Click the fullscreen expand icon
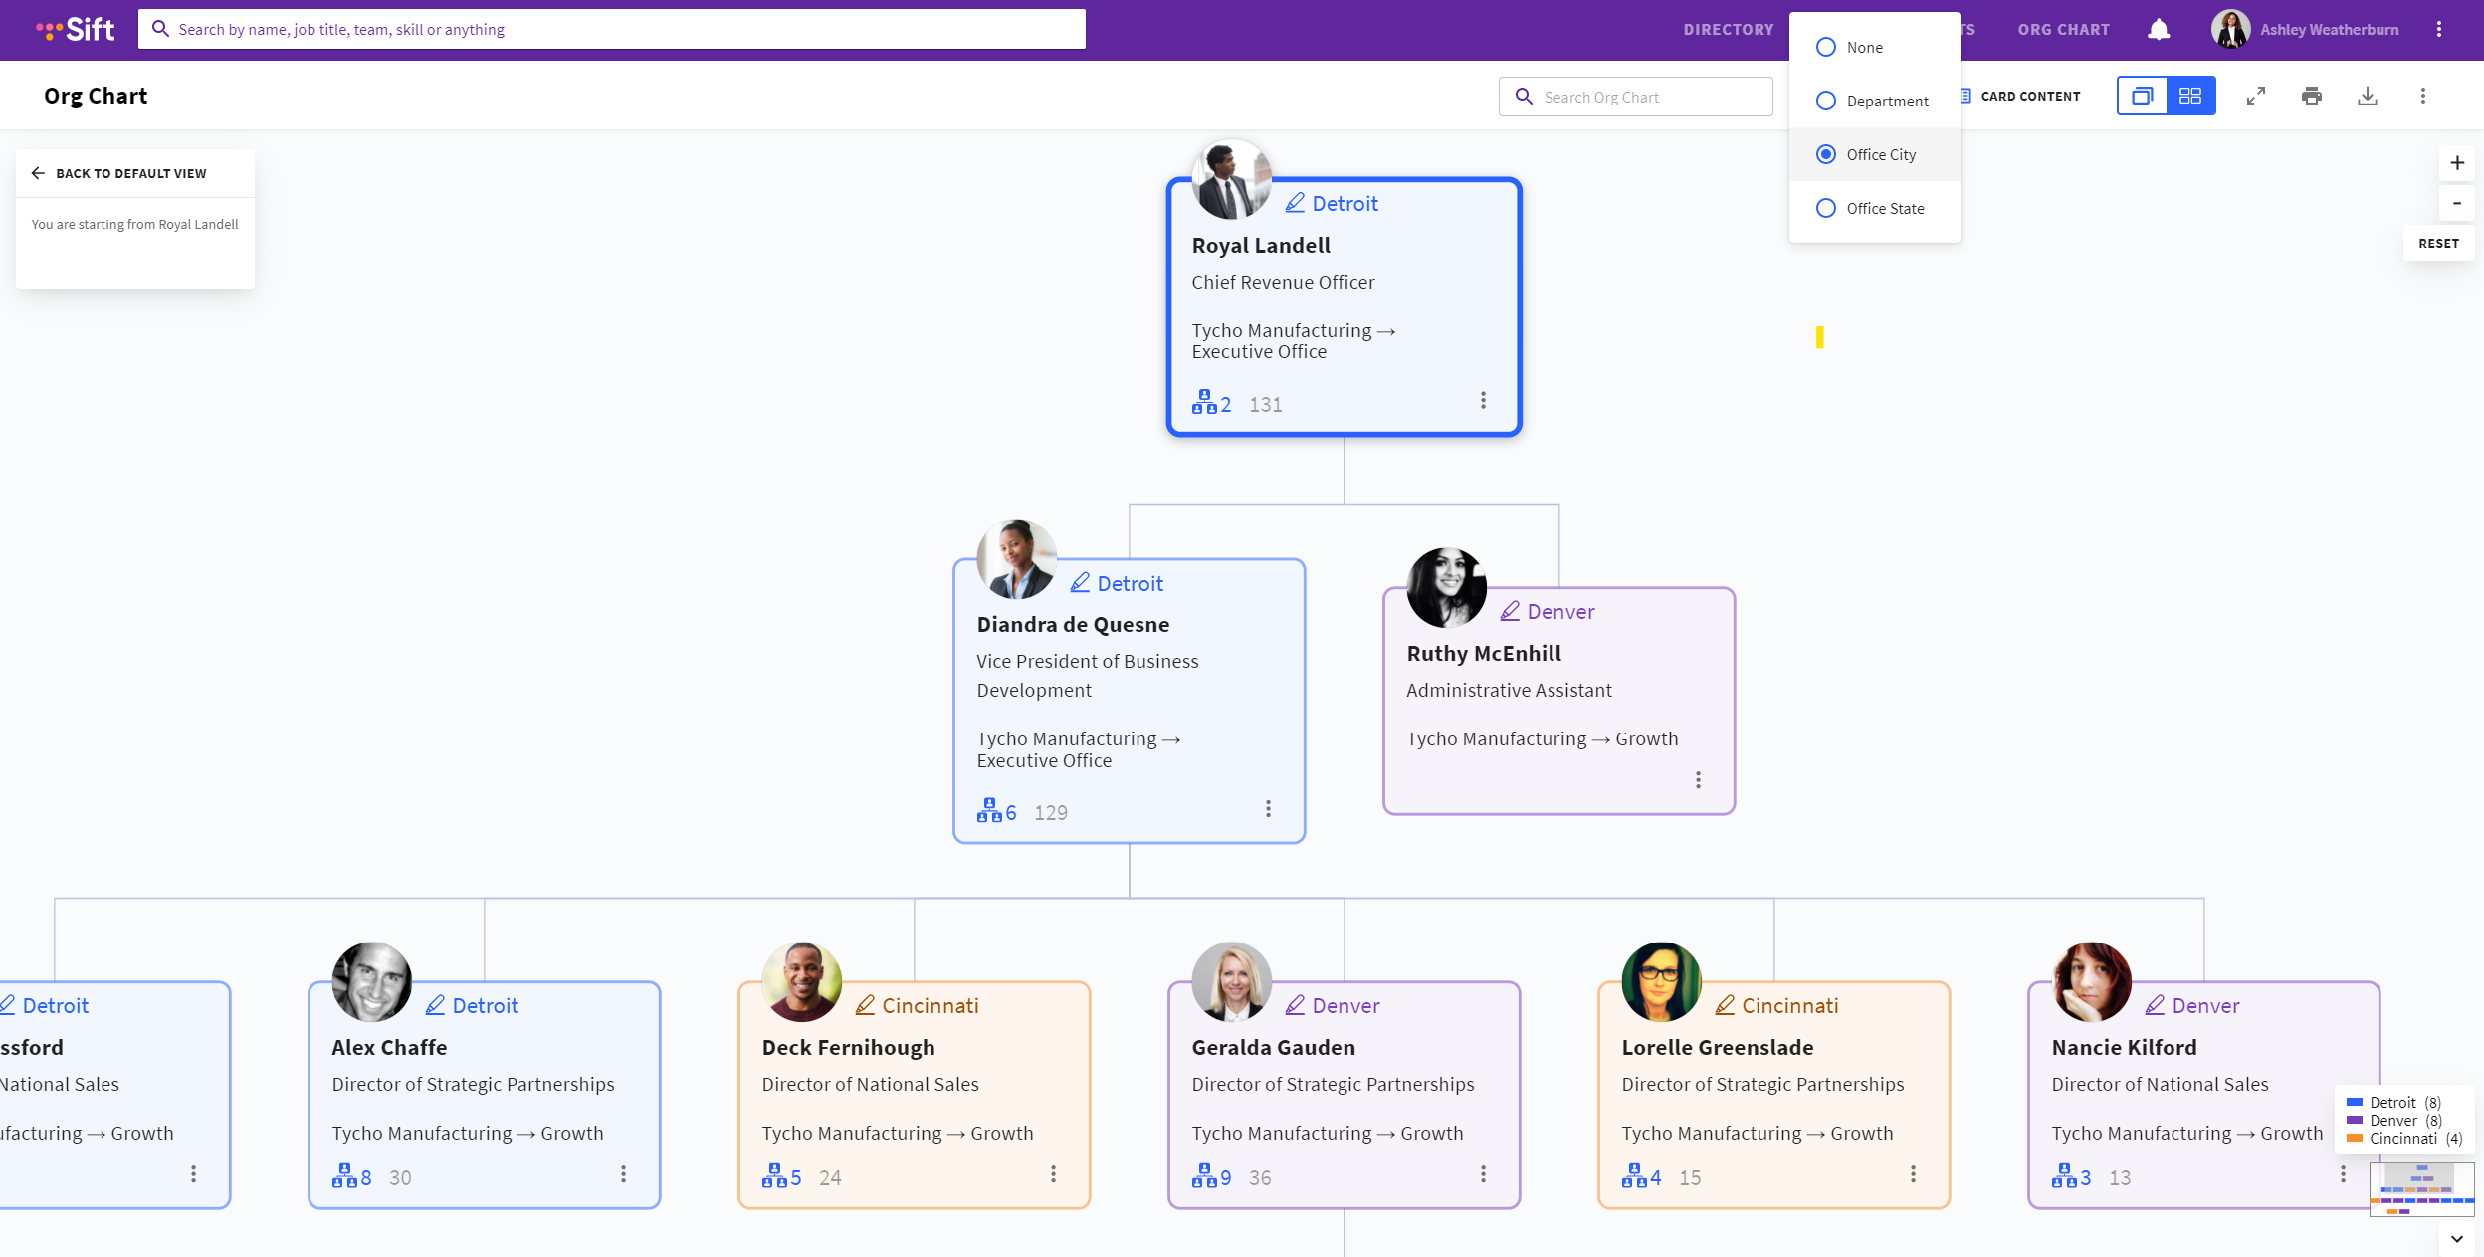 (2255, 97)
